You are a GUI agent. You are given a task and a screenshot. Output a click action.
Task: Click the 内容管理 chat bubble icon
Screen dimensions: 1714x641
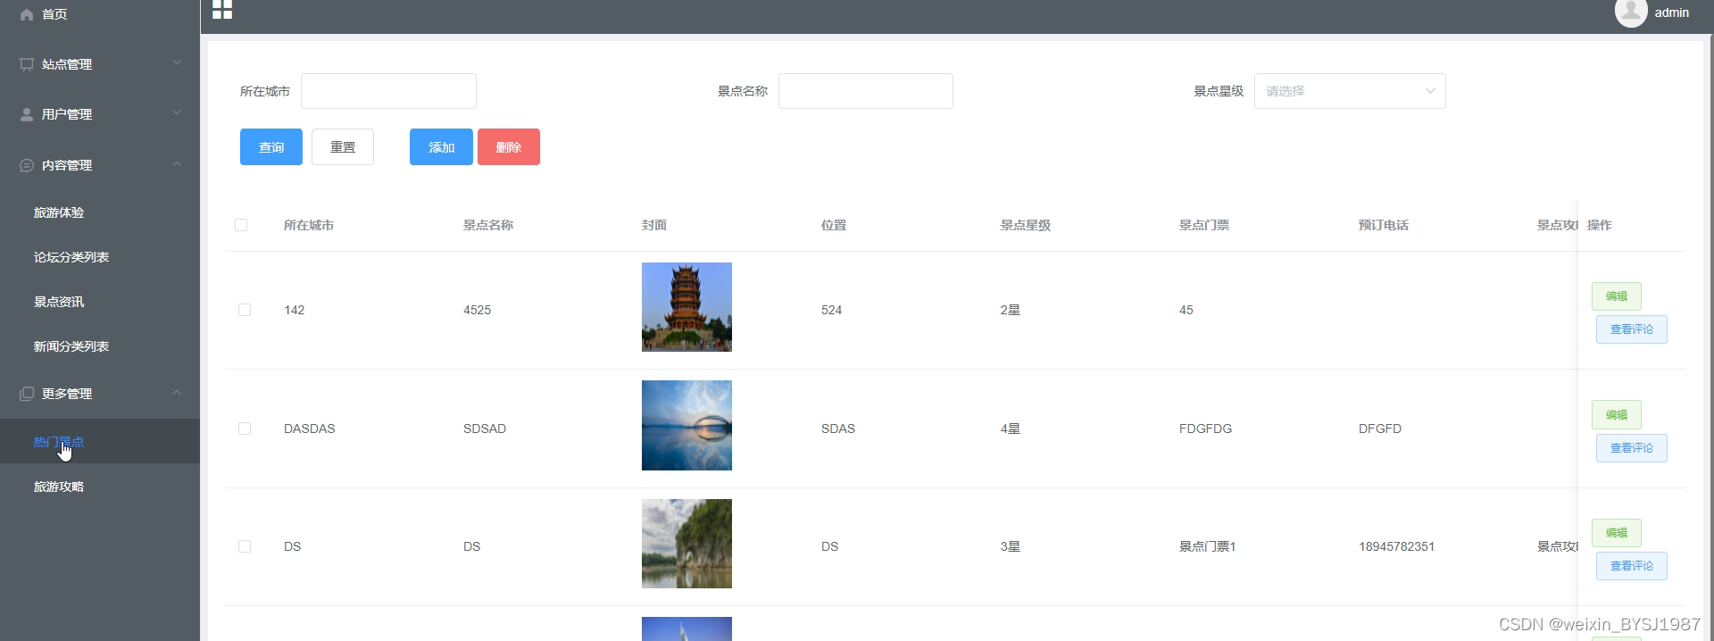(x=27, y=165)
